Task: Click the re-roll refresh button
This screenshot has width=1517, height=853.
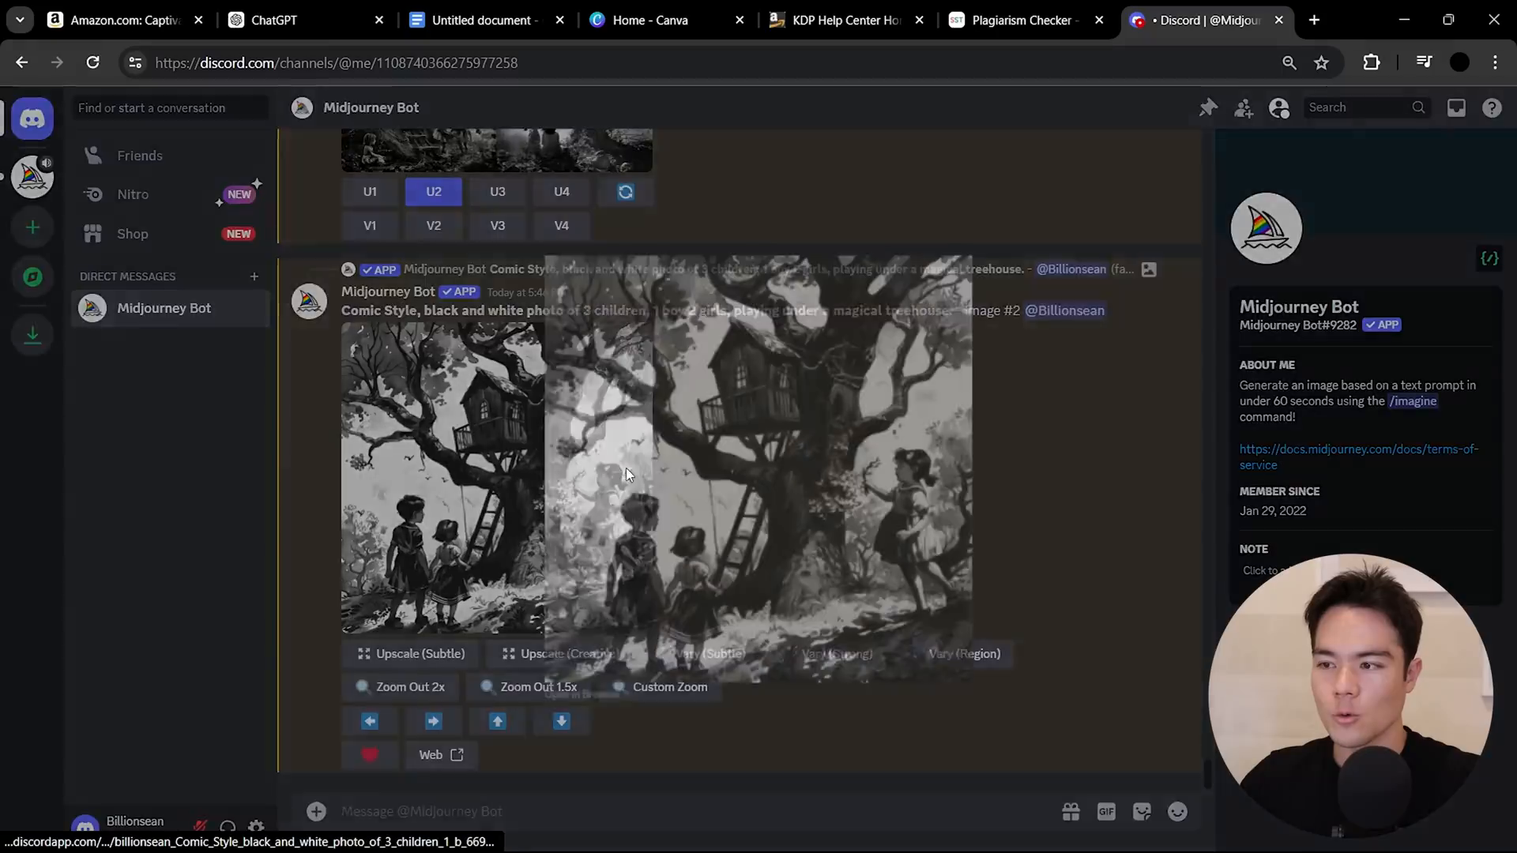Action: 625,192
